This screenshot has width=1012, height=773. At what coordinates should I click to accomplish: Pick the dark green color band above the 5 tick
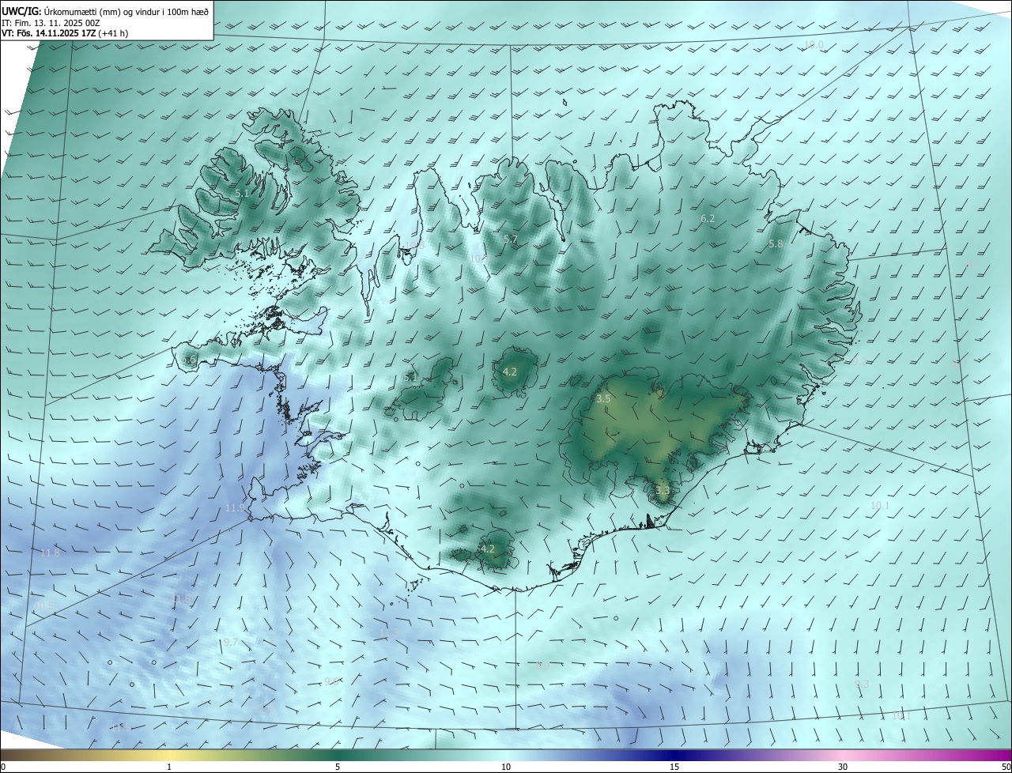click(x=338, y=755)
